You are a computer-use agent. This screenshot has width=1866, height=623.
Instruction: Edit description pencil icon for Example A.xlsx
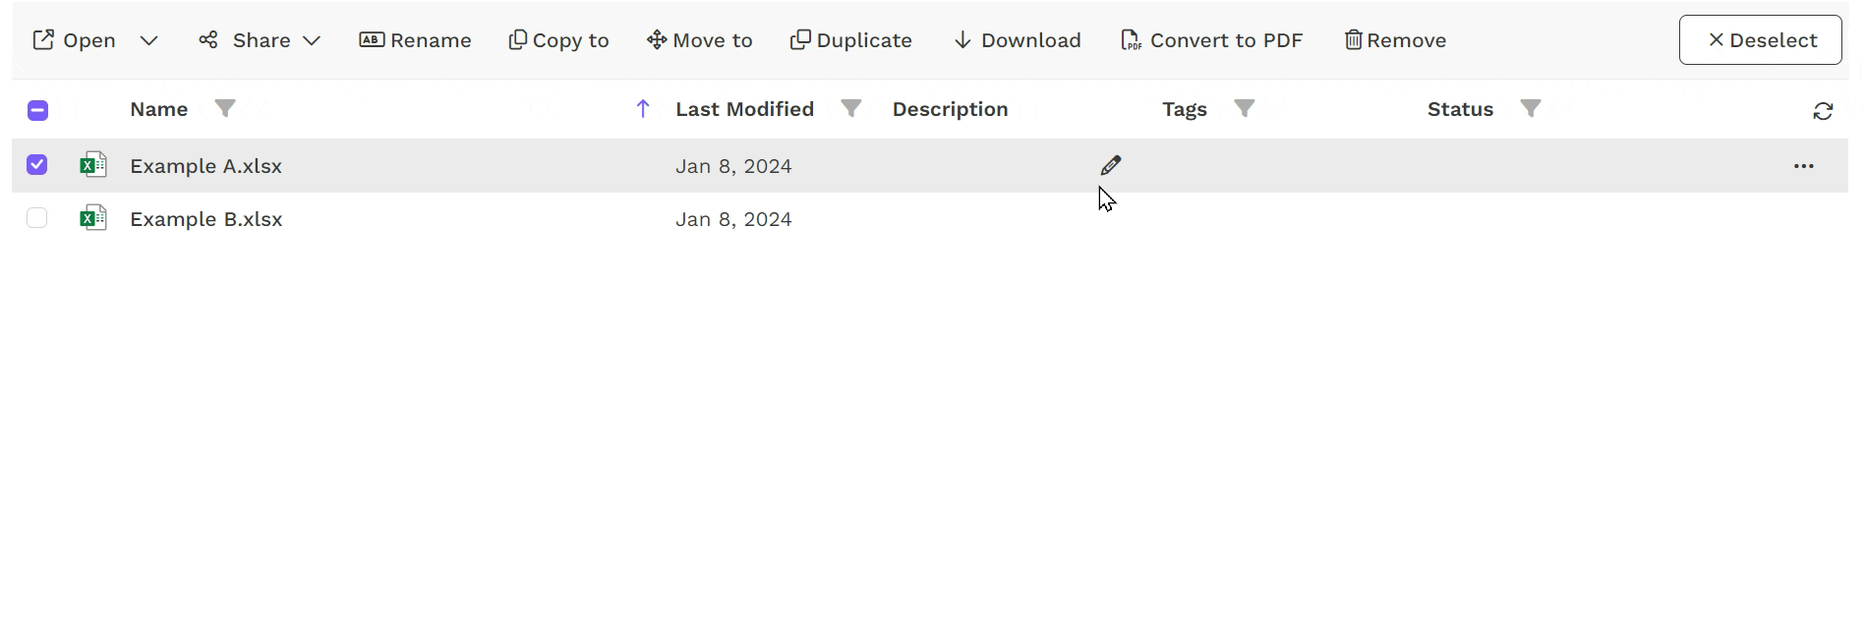(1111, 165)
